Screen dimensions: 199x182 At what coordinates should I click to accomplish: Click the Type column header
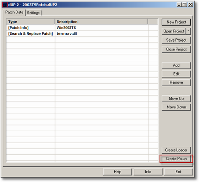click(x=31, y=22)
